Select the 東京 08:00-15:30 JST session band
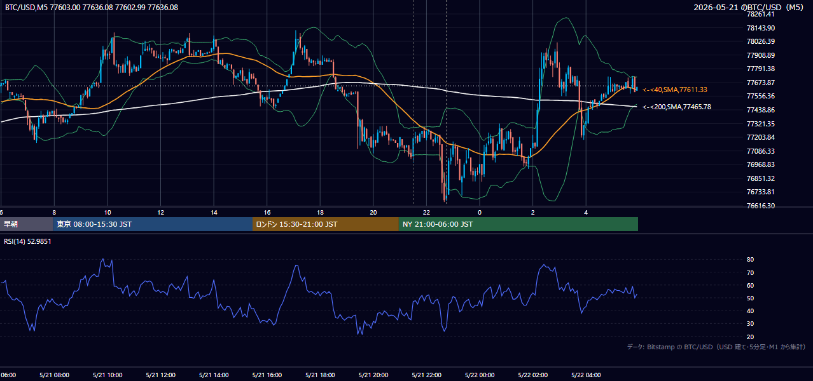Image resolution: width=813 pixels, height=381 pixels. (153, 224)
